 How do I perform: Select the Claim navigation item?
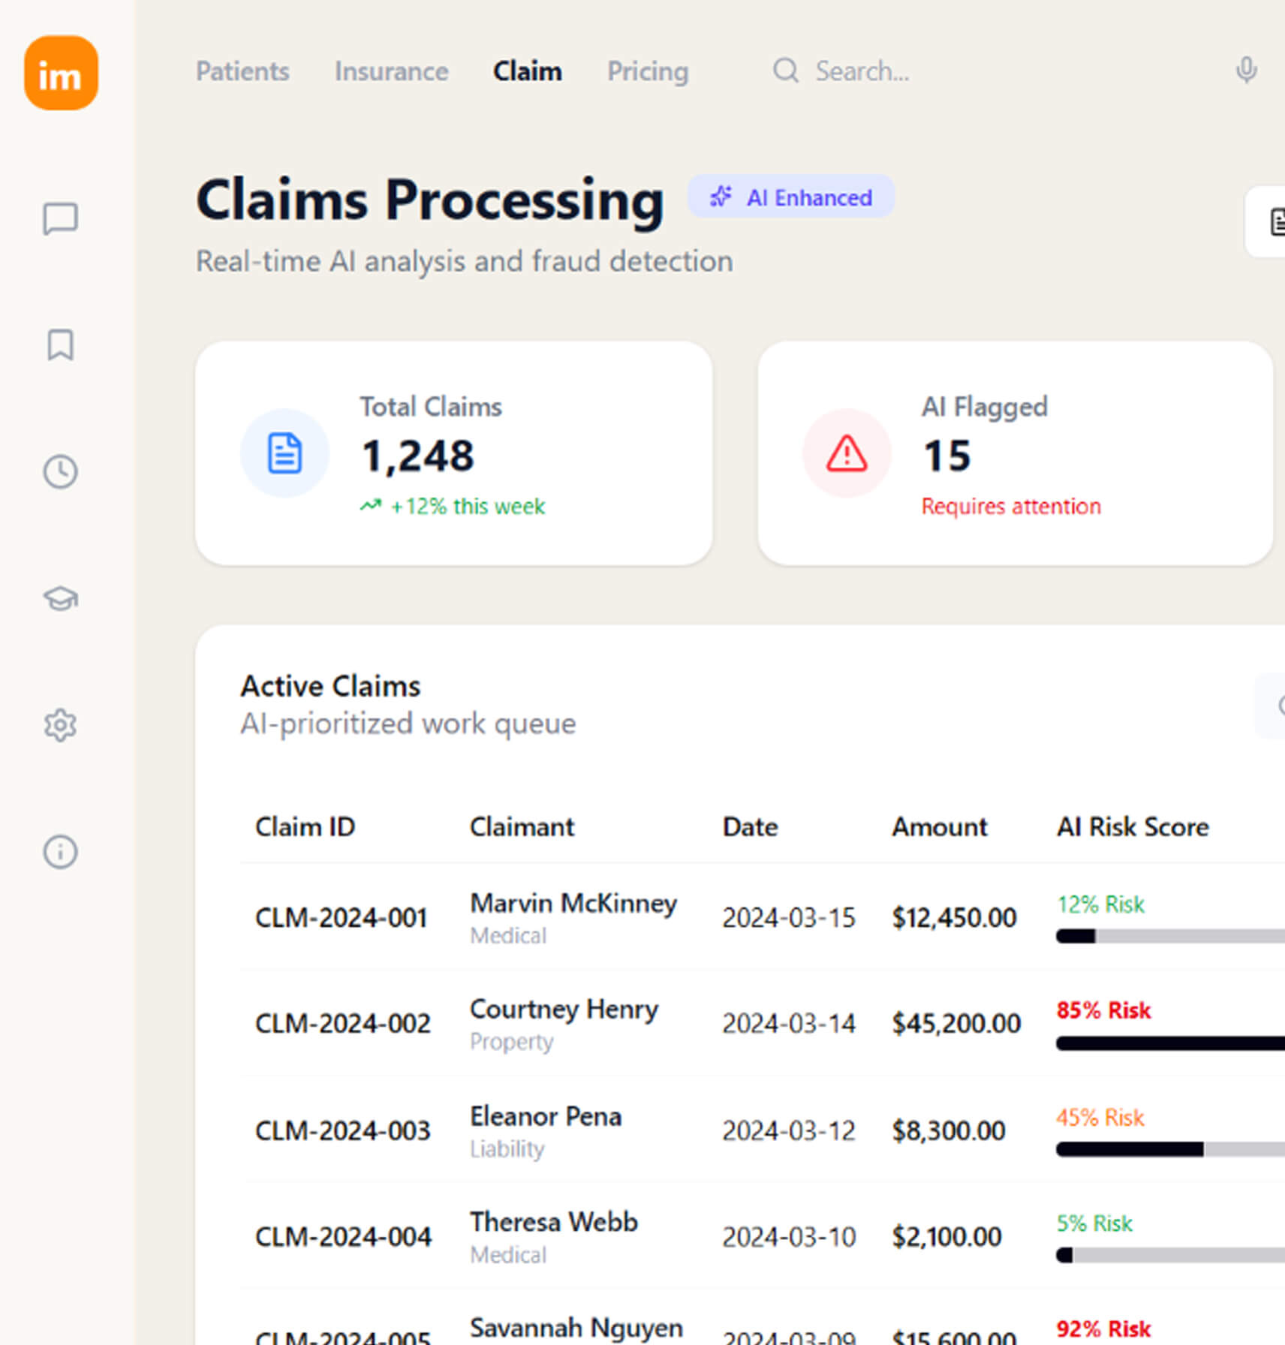pos(527,71)
